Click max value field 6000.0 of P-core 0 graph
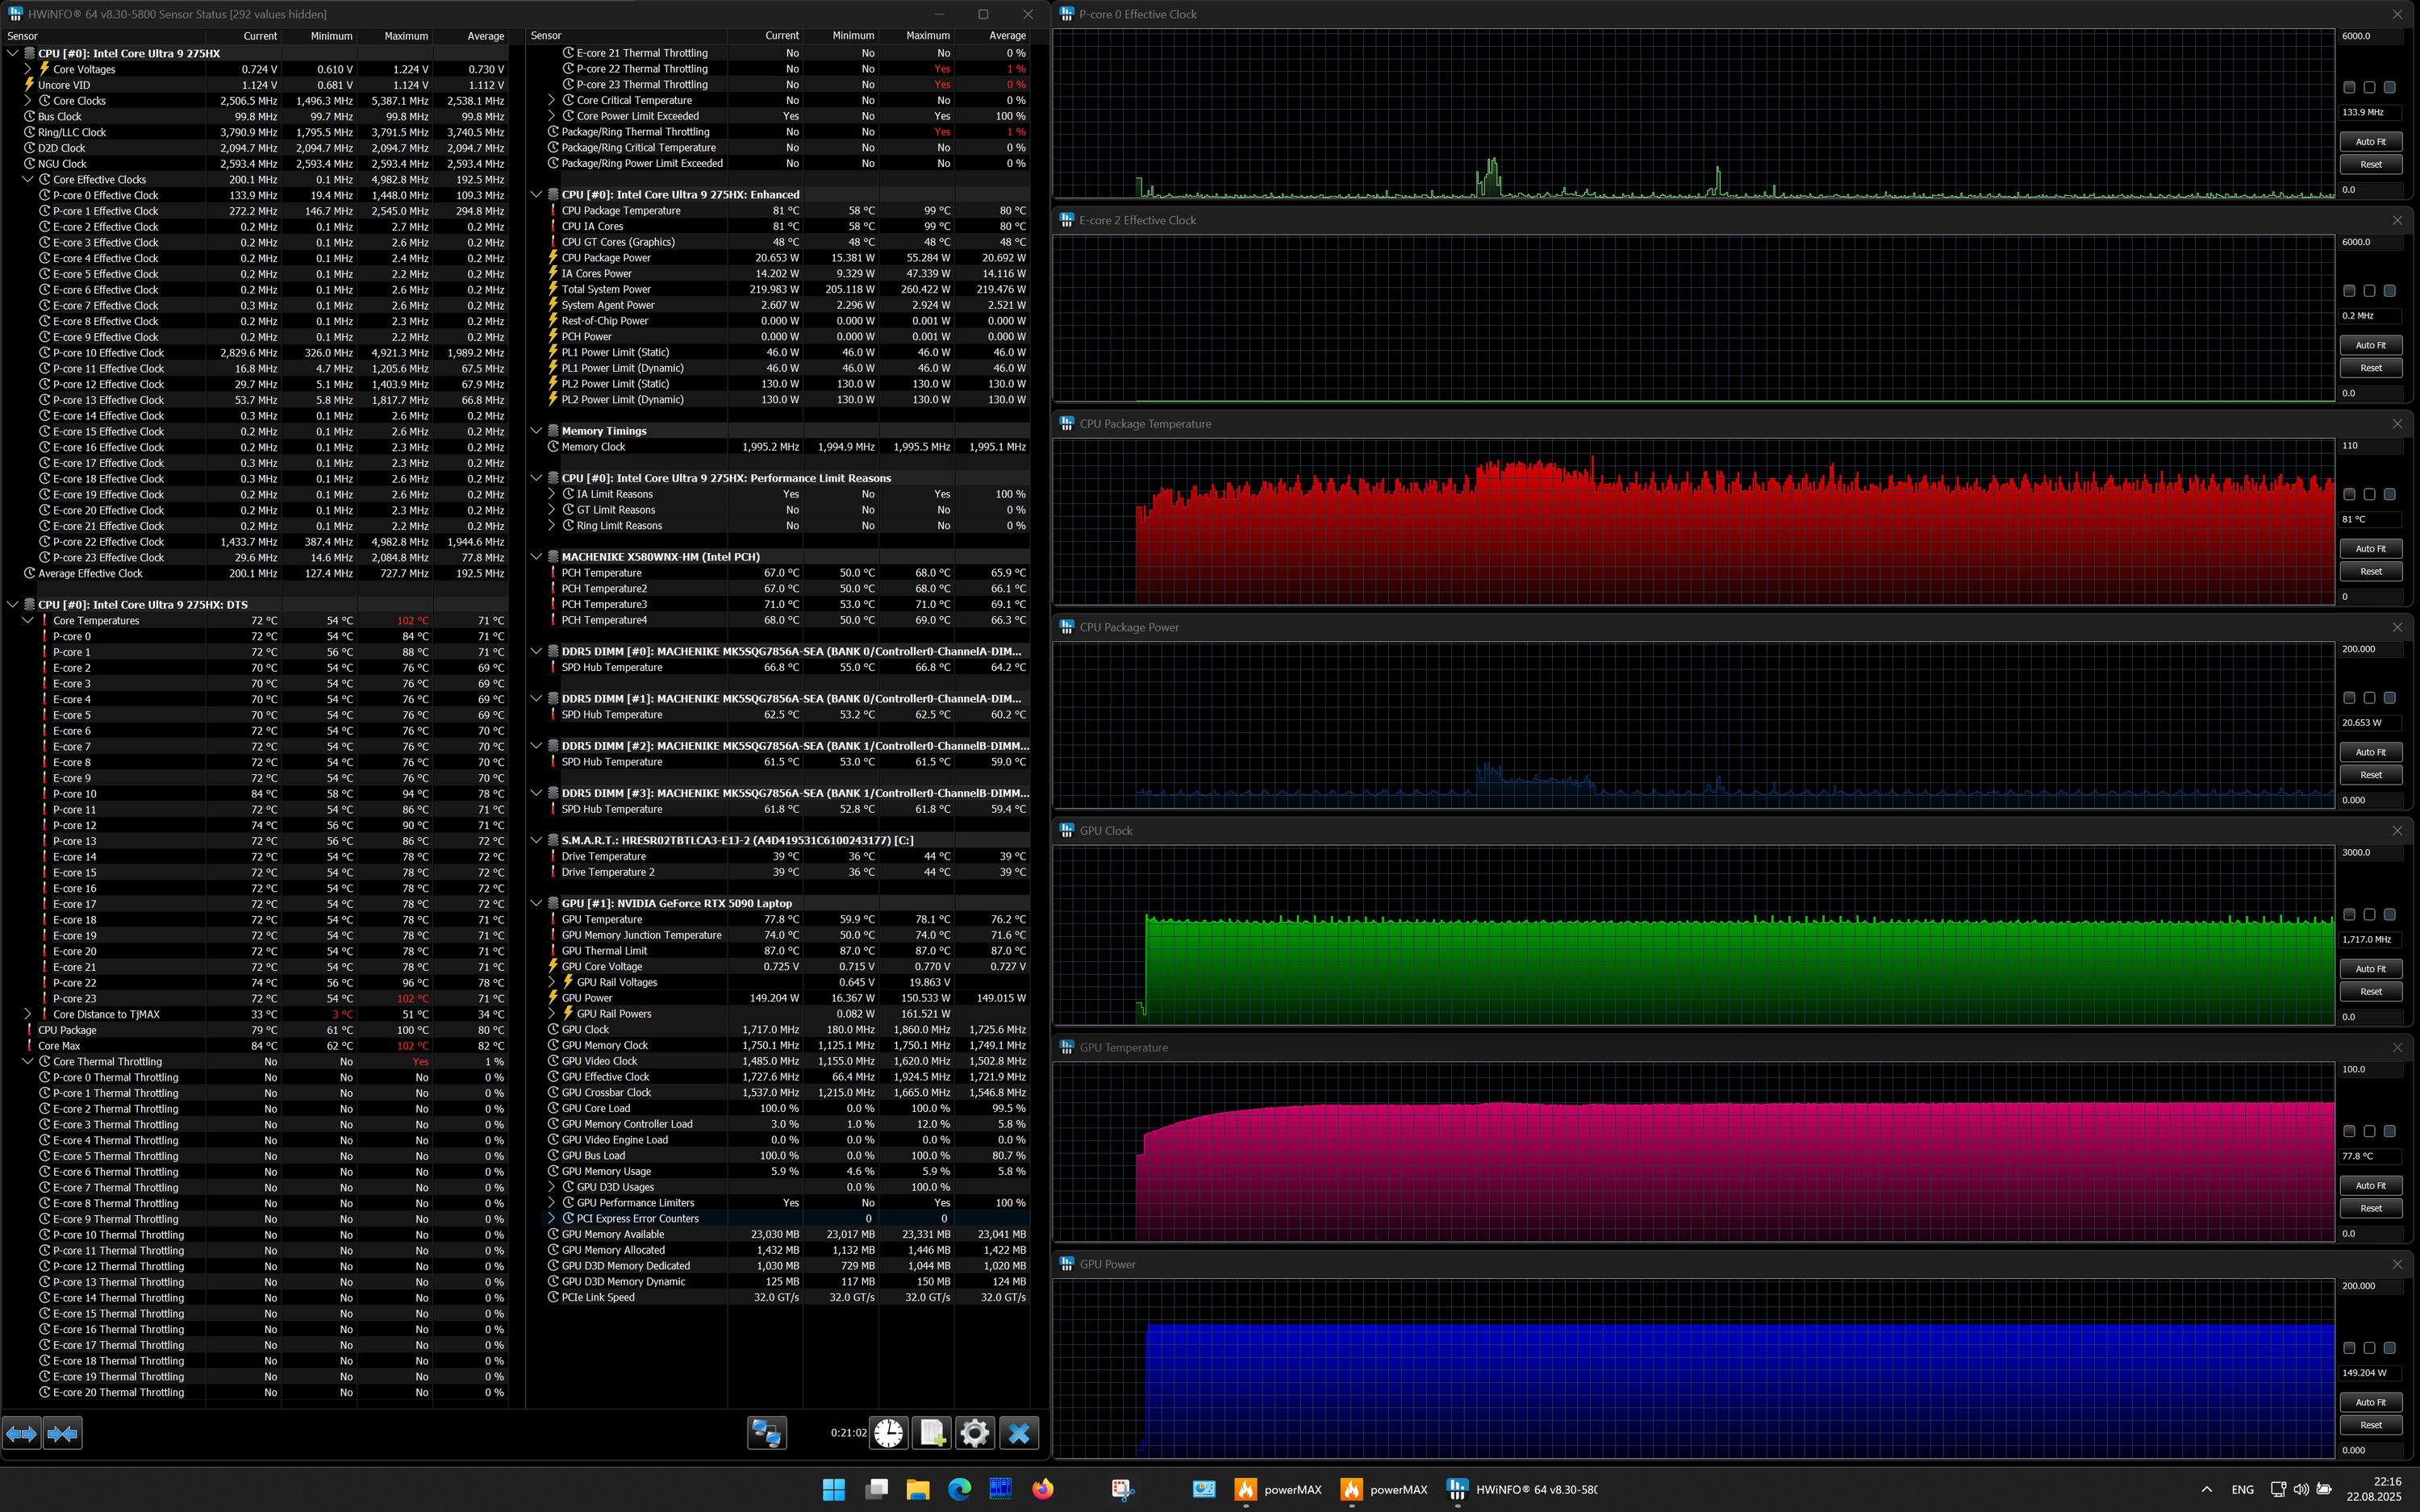 tap(2370, 36)
